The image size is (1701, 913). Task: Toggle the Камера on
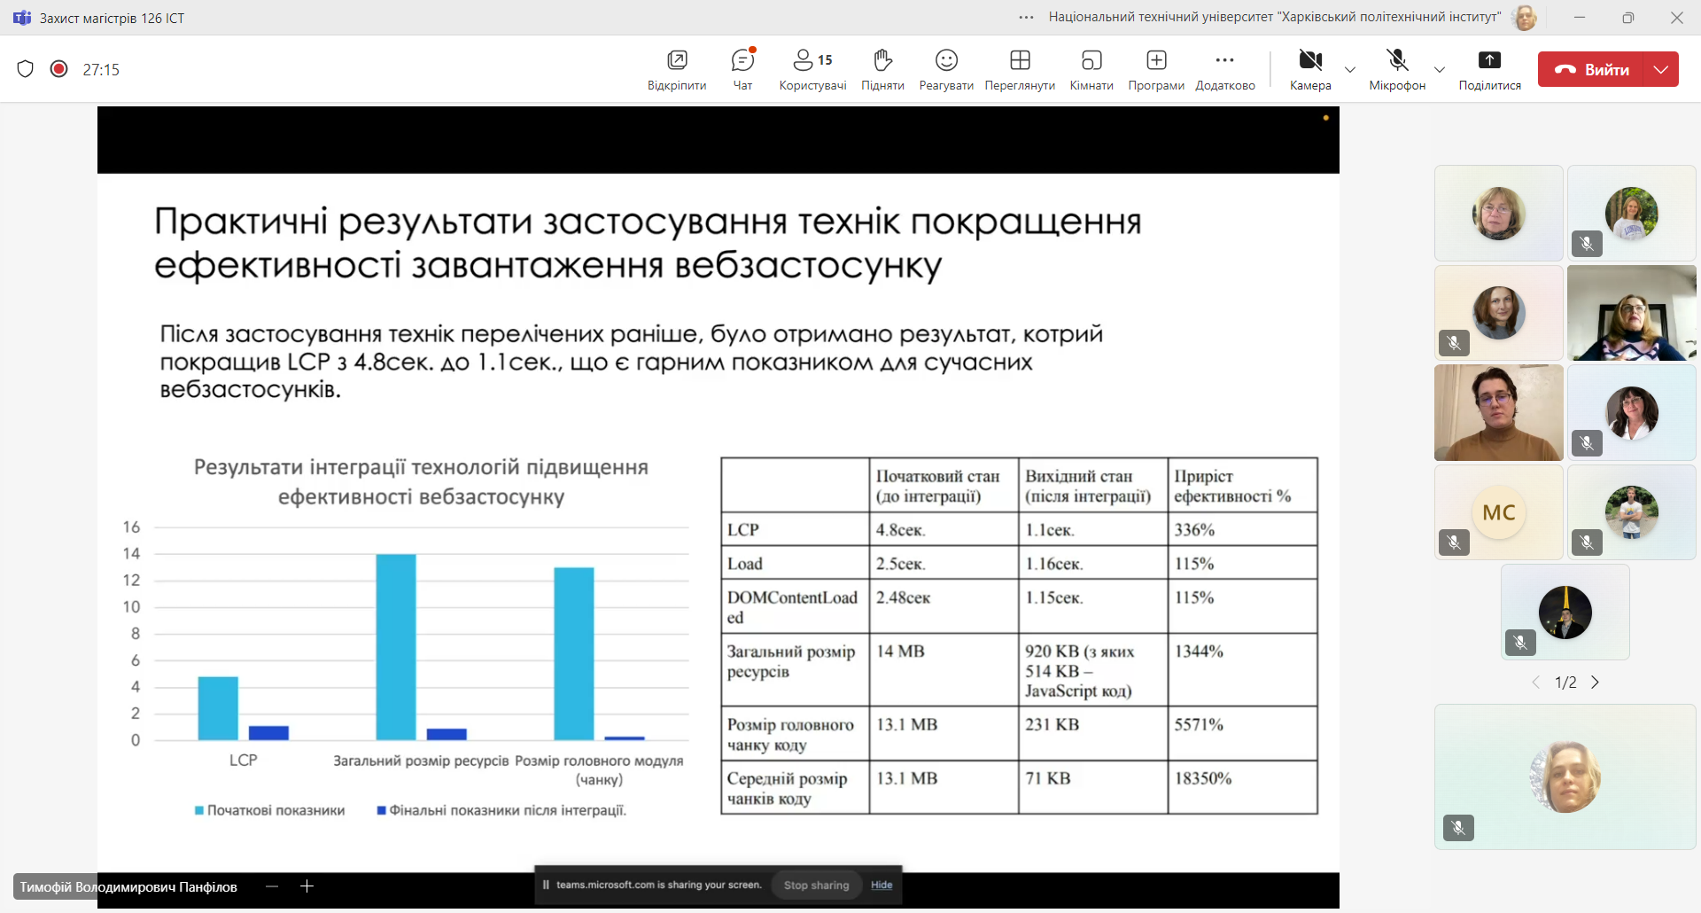click(1310, 69)
